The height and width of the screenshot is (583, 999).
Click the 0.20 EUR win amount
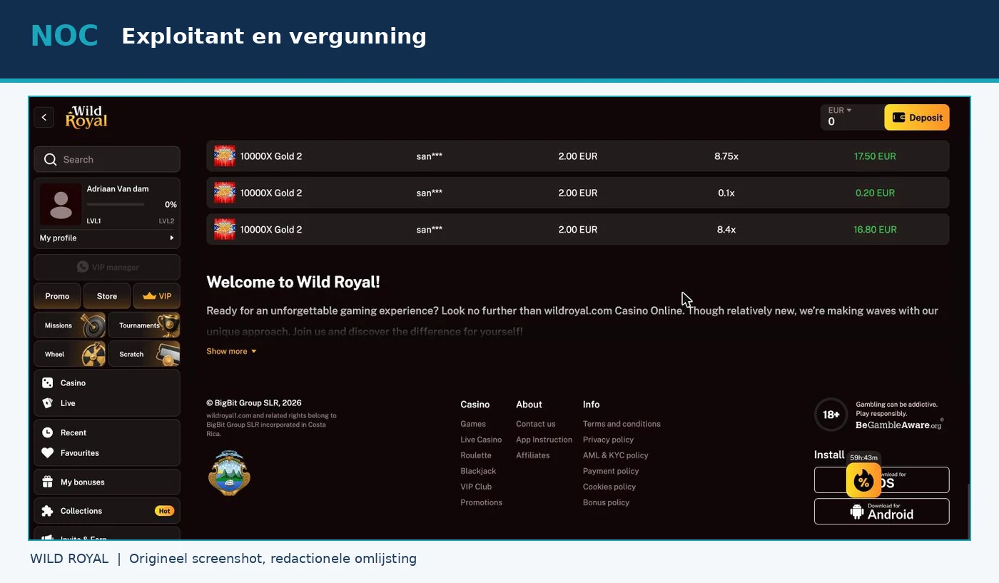tap(875, 193)
